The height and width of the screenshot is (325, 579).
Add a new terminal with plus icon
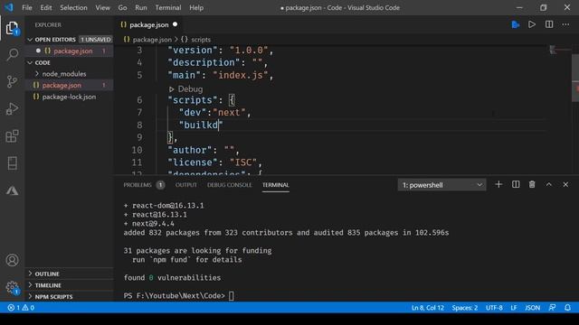coord(498,184)
